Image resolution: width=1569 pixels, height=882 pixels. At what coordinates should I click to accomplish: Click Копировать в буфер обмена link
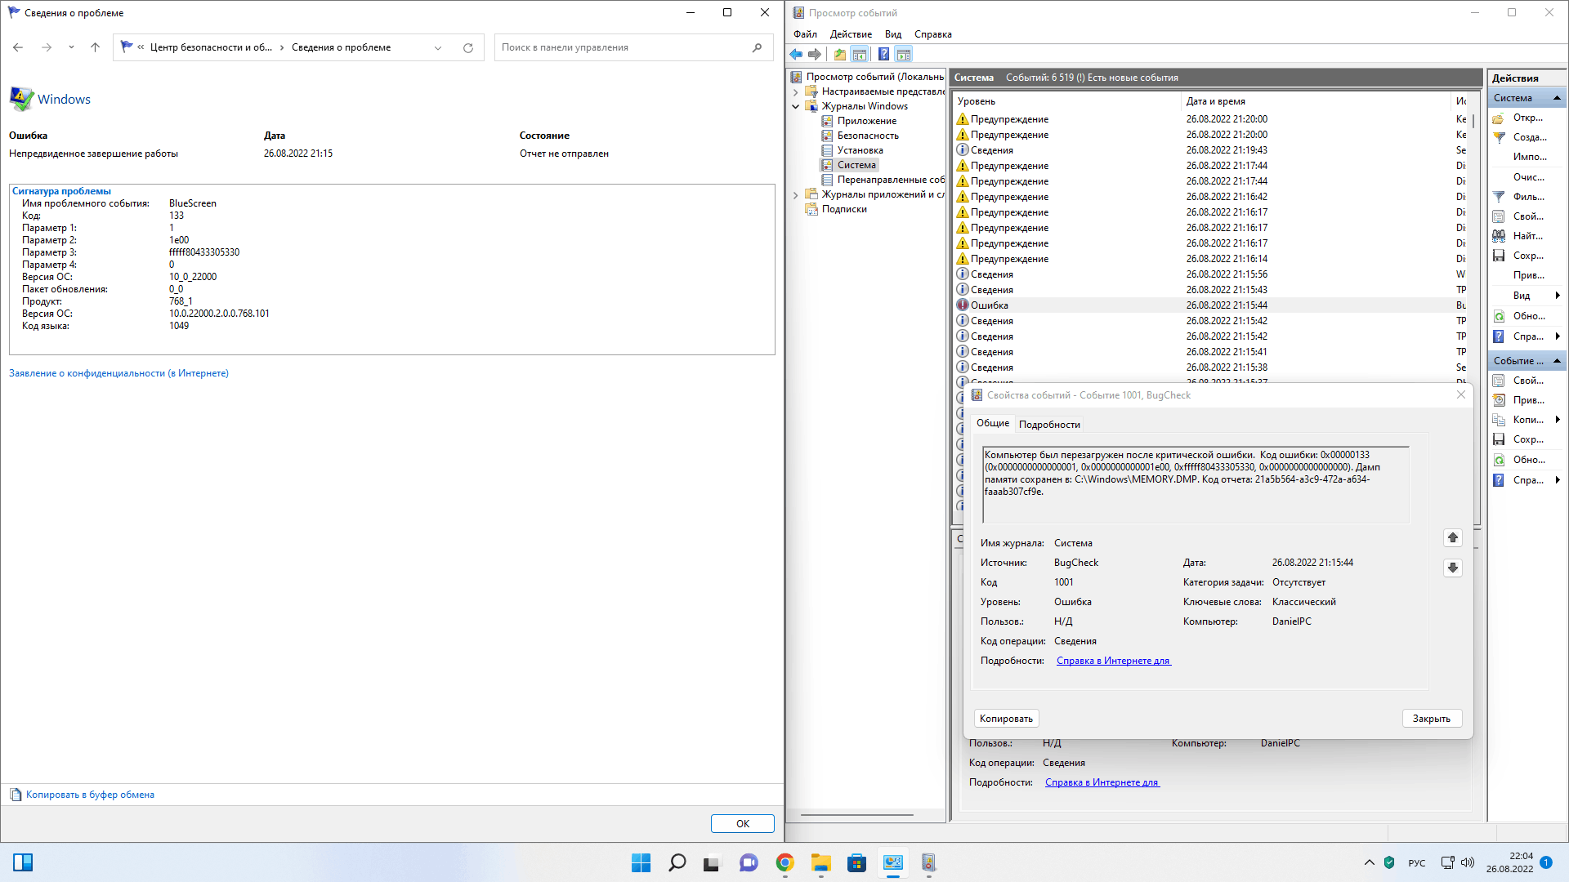click(x=90, y=795)
